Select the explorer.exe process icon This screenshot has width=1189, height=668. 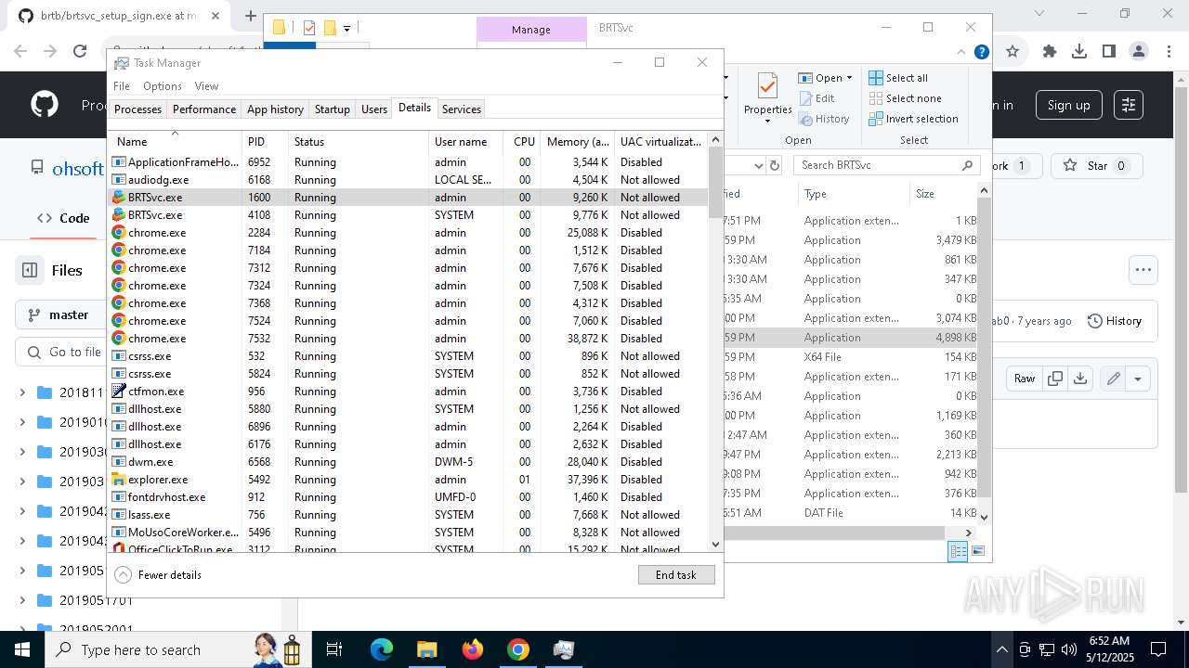(x=119, y=479)
